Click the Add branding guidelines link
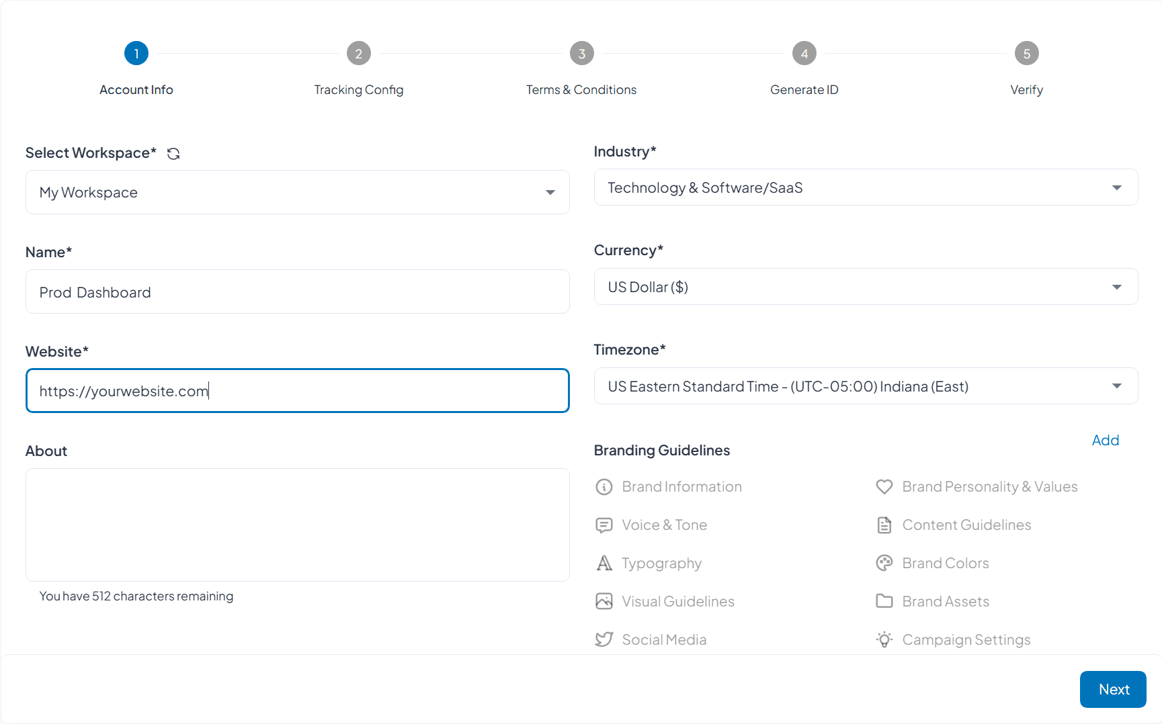This screenshot has height=724, width=1162. click(x=1105, y=441)
